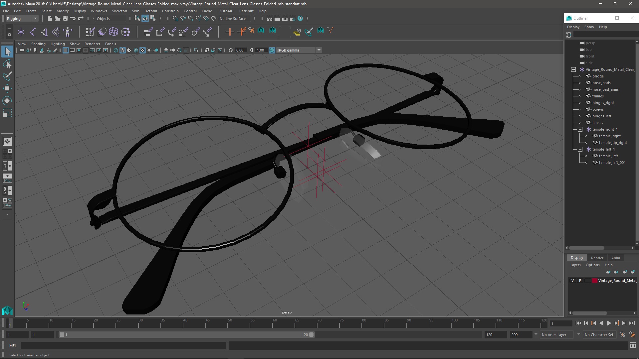The height and width of the screenshot is (359, 639).
Task: Choose the Paint selection tool
Action: [x=7, y=76]
